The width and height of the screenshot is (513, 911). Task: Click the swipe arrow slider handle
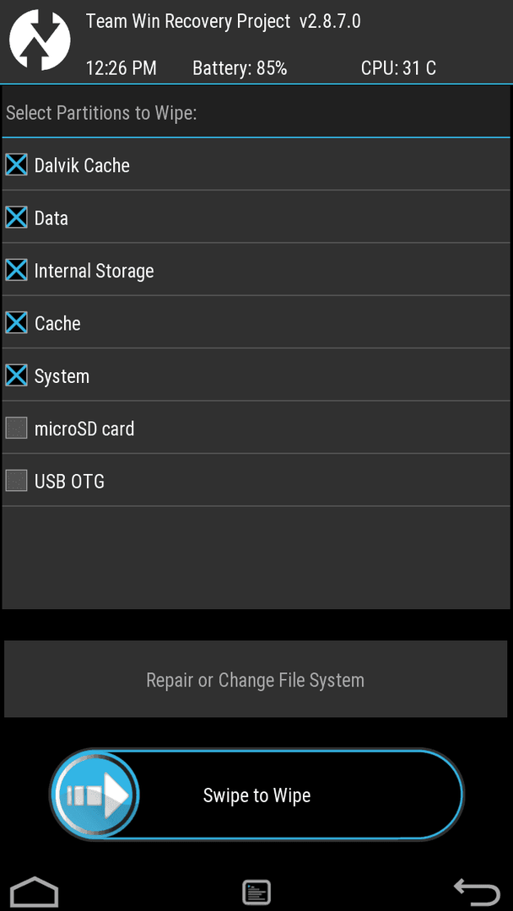tap(95, 795)
